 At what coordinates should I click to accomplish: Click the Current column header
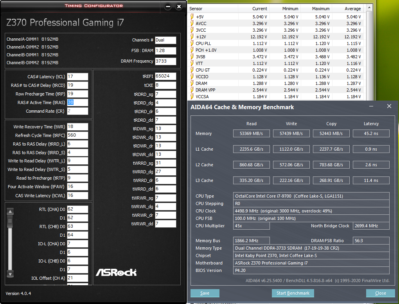pos(254,9)
